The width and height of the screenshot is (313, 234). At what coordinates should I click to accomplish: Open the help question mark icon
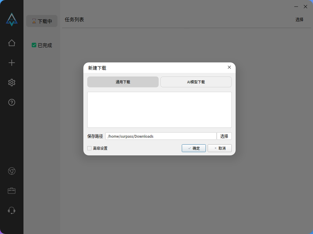(x=11, y=102)
